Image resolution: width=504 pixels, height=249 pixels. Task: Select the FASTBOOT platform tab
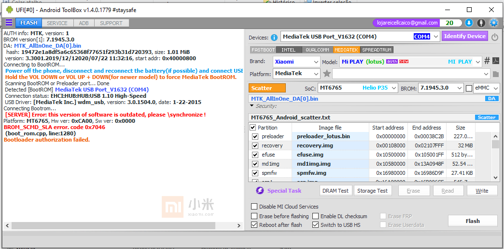(263, 50)
